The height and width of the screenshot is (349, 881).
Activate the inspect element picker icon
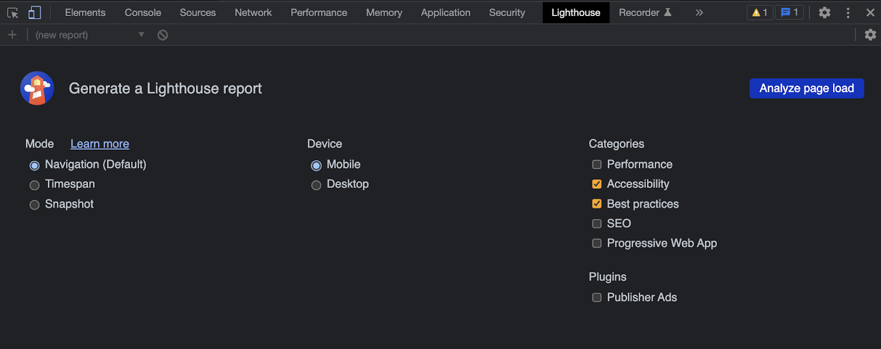[x=13, y=12]
